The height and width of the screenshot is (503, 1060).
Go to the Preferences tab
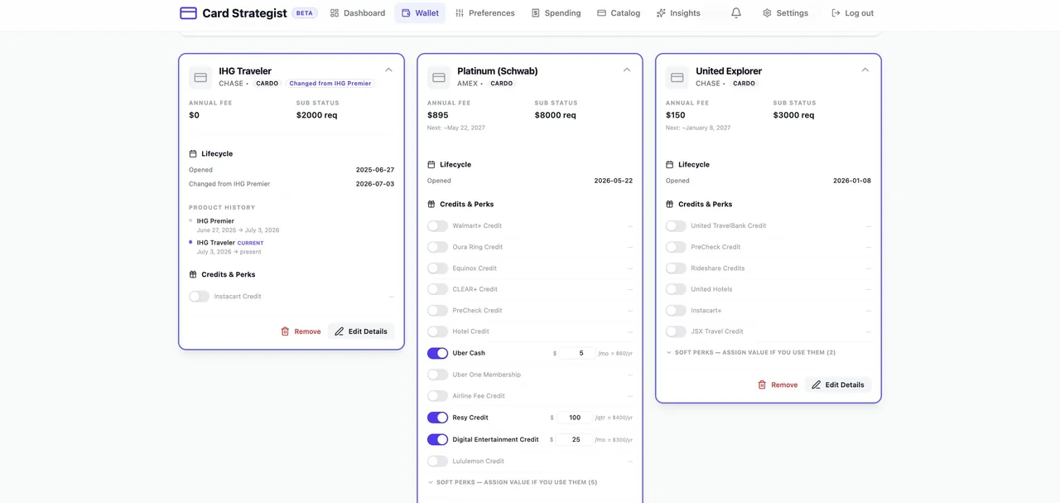484,13
